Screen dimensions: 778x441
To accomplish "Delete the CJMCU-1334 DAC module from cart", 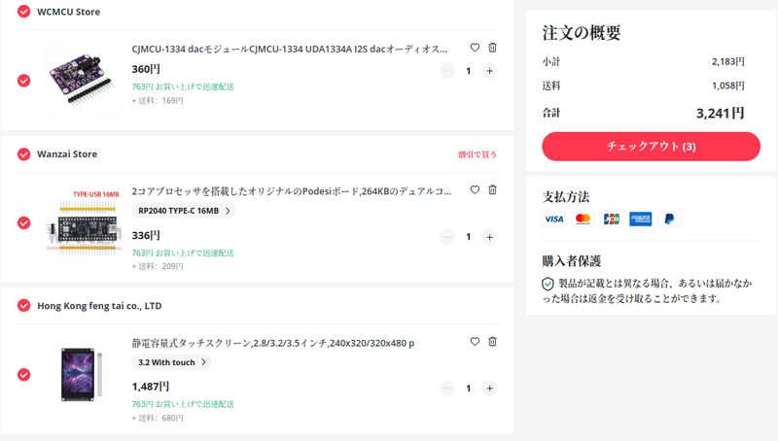I will pyautogui.click(x=492, y=48).
